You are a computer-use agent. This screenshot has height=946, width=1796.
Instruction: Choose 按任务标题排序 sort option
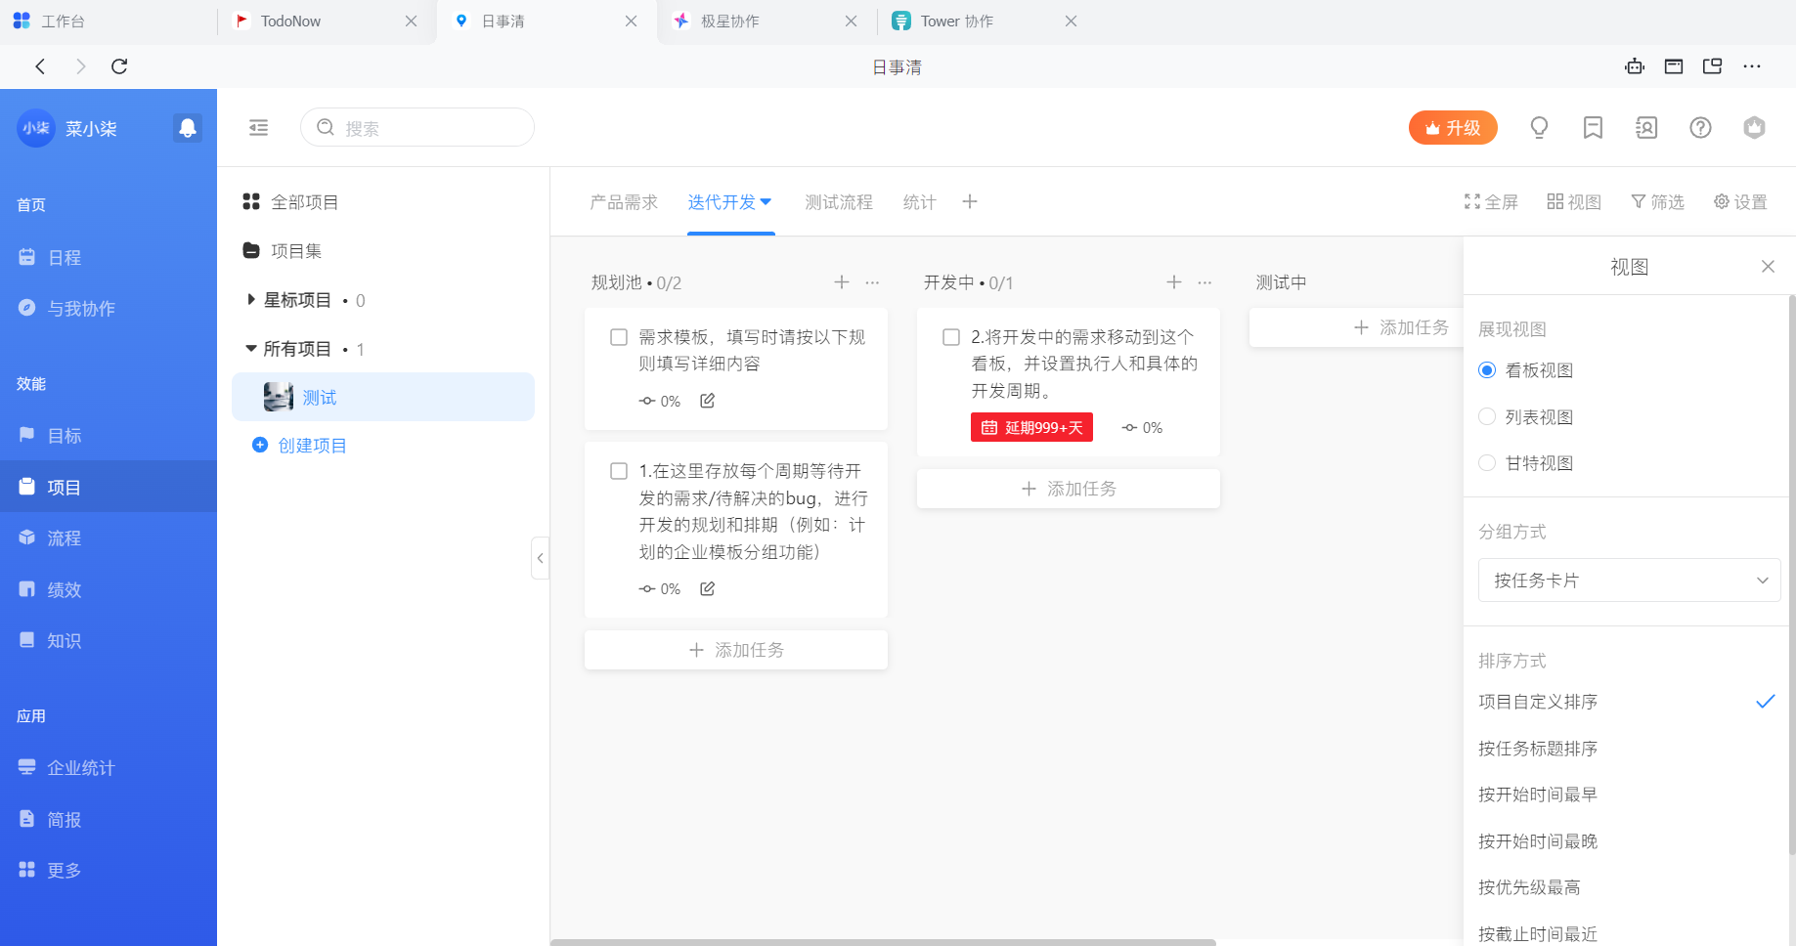1538,749
